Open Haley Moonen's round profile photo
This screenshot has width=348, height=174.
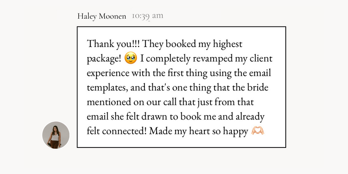click(56, 135)
